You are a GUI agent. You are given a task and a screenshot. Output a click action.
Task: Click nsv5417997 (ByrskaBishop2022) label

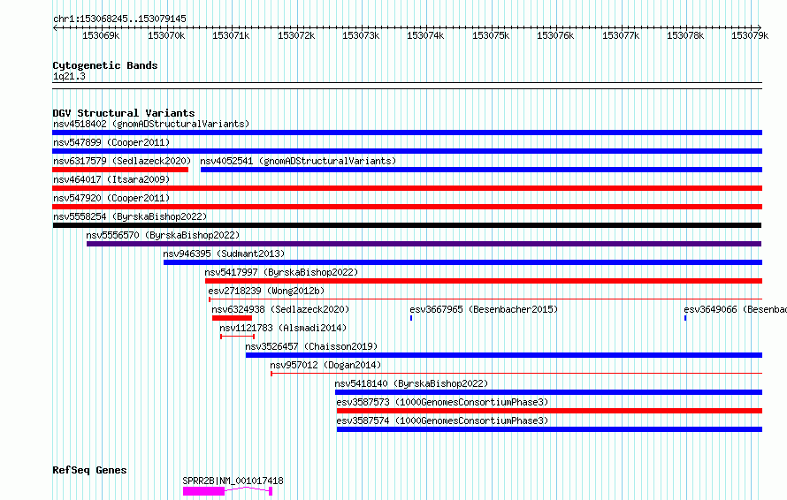coord(281,272)
